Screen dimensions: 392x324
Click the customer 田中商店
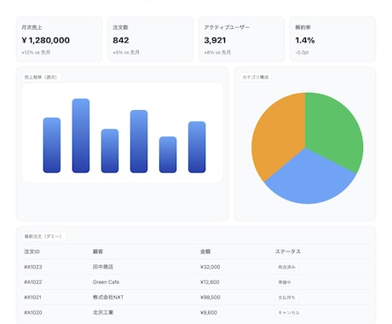click(x=103, y=267)
